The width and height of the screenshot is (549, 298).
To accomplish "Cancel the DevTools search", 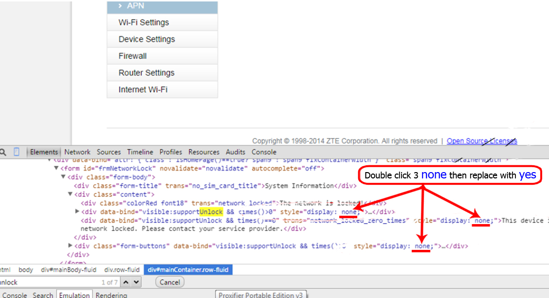I will (x=169, y=282).
